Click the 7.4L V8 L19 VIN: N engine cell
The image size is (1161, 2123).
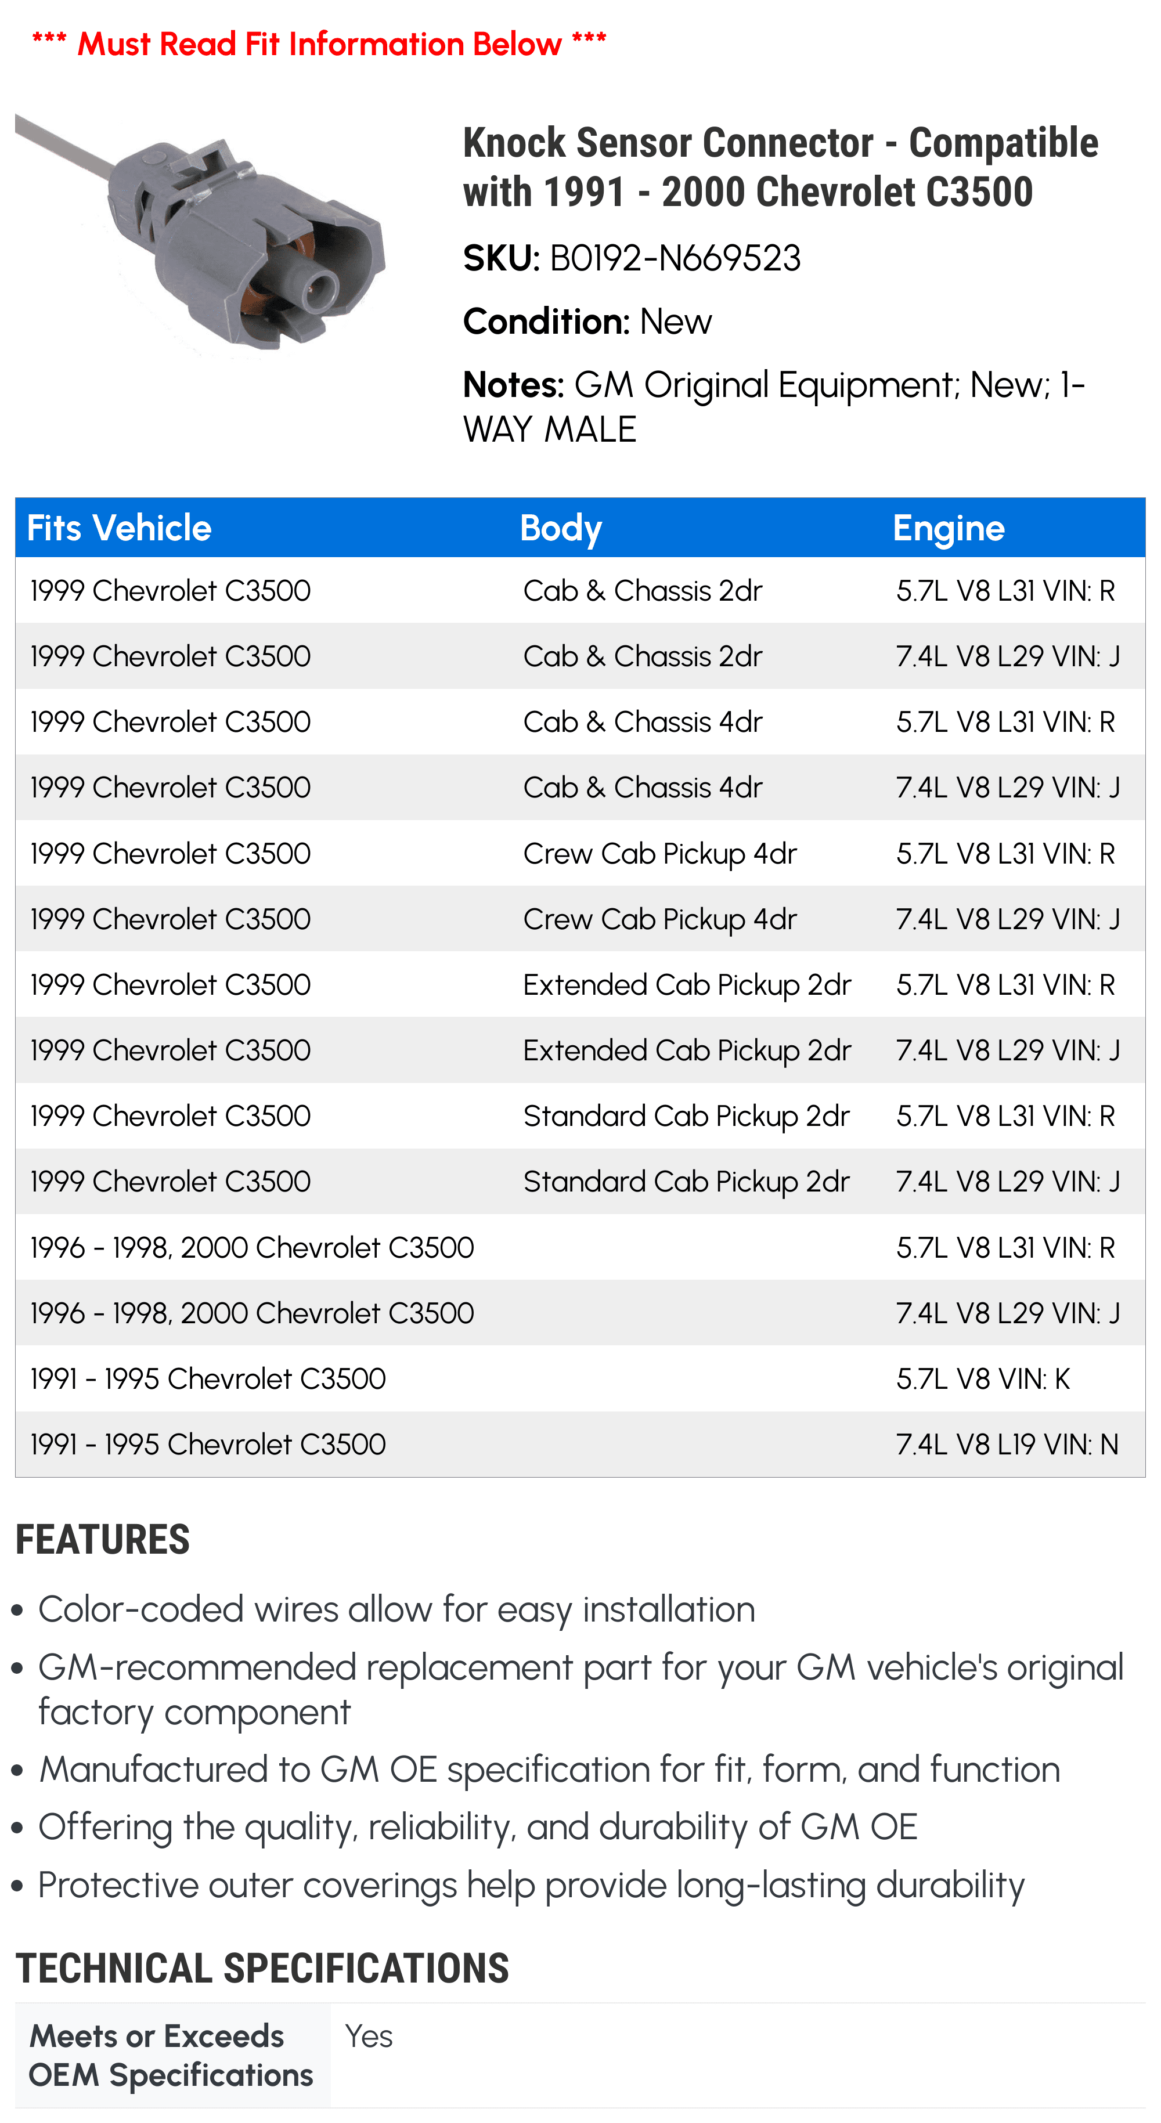click(x=1007, y=1444)
